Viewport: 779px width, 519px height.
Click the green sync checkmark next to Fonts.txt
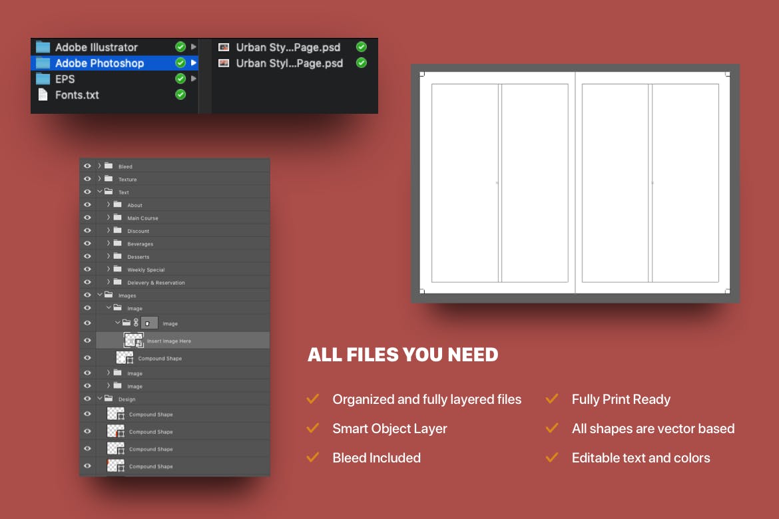180,95
